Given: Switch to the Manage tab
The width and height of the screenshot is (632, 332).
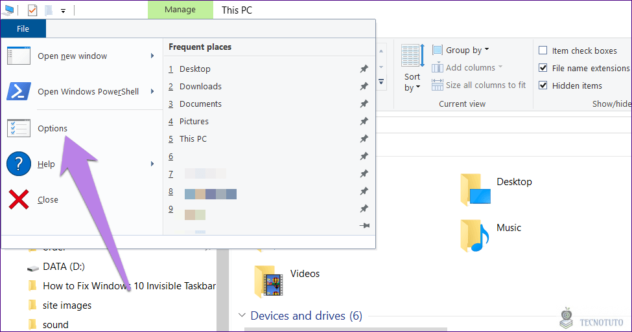Looking at the screenshot, I should (x=180, y=10).
